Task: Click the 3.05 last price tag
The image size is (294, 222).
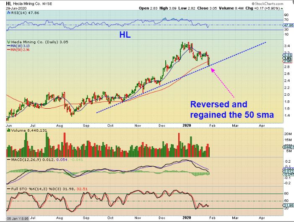Action: 288,58
